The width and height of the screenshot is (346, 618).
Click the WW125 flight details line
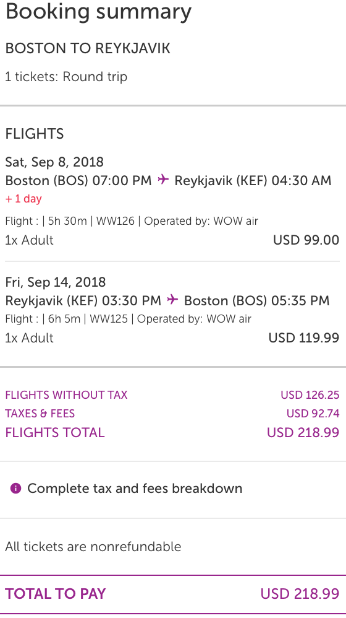[128, 319]
